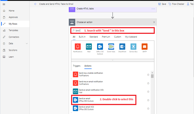
Task: Switch to the Premium tab
Action: (106, 37)
